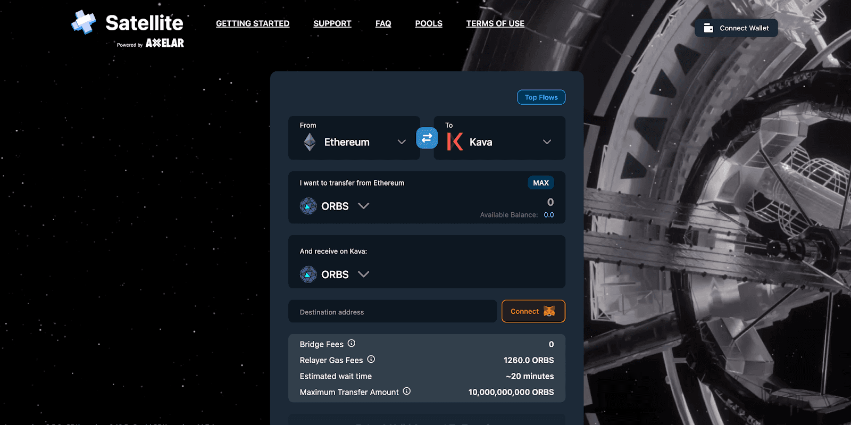Click the 'I want to transfer from Ethereum' label
Screen dimensions: 851x425
[x=352, y=183]
